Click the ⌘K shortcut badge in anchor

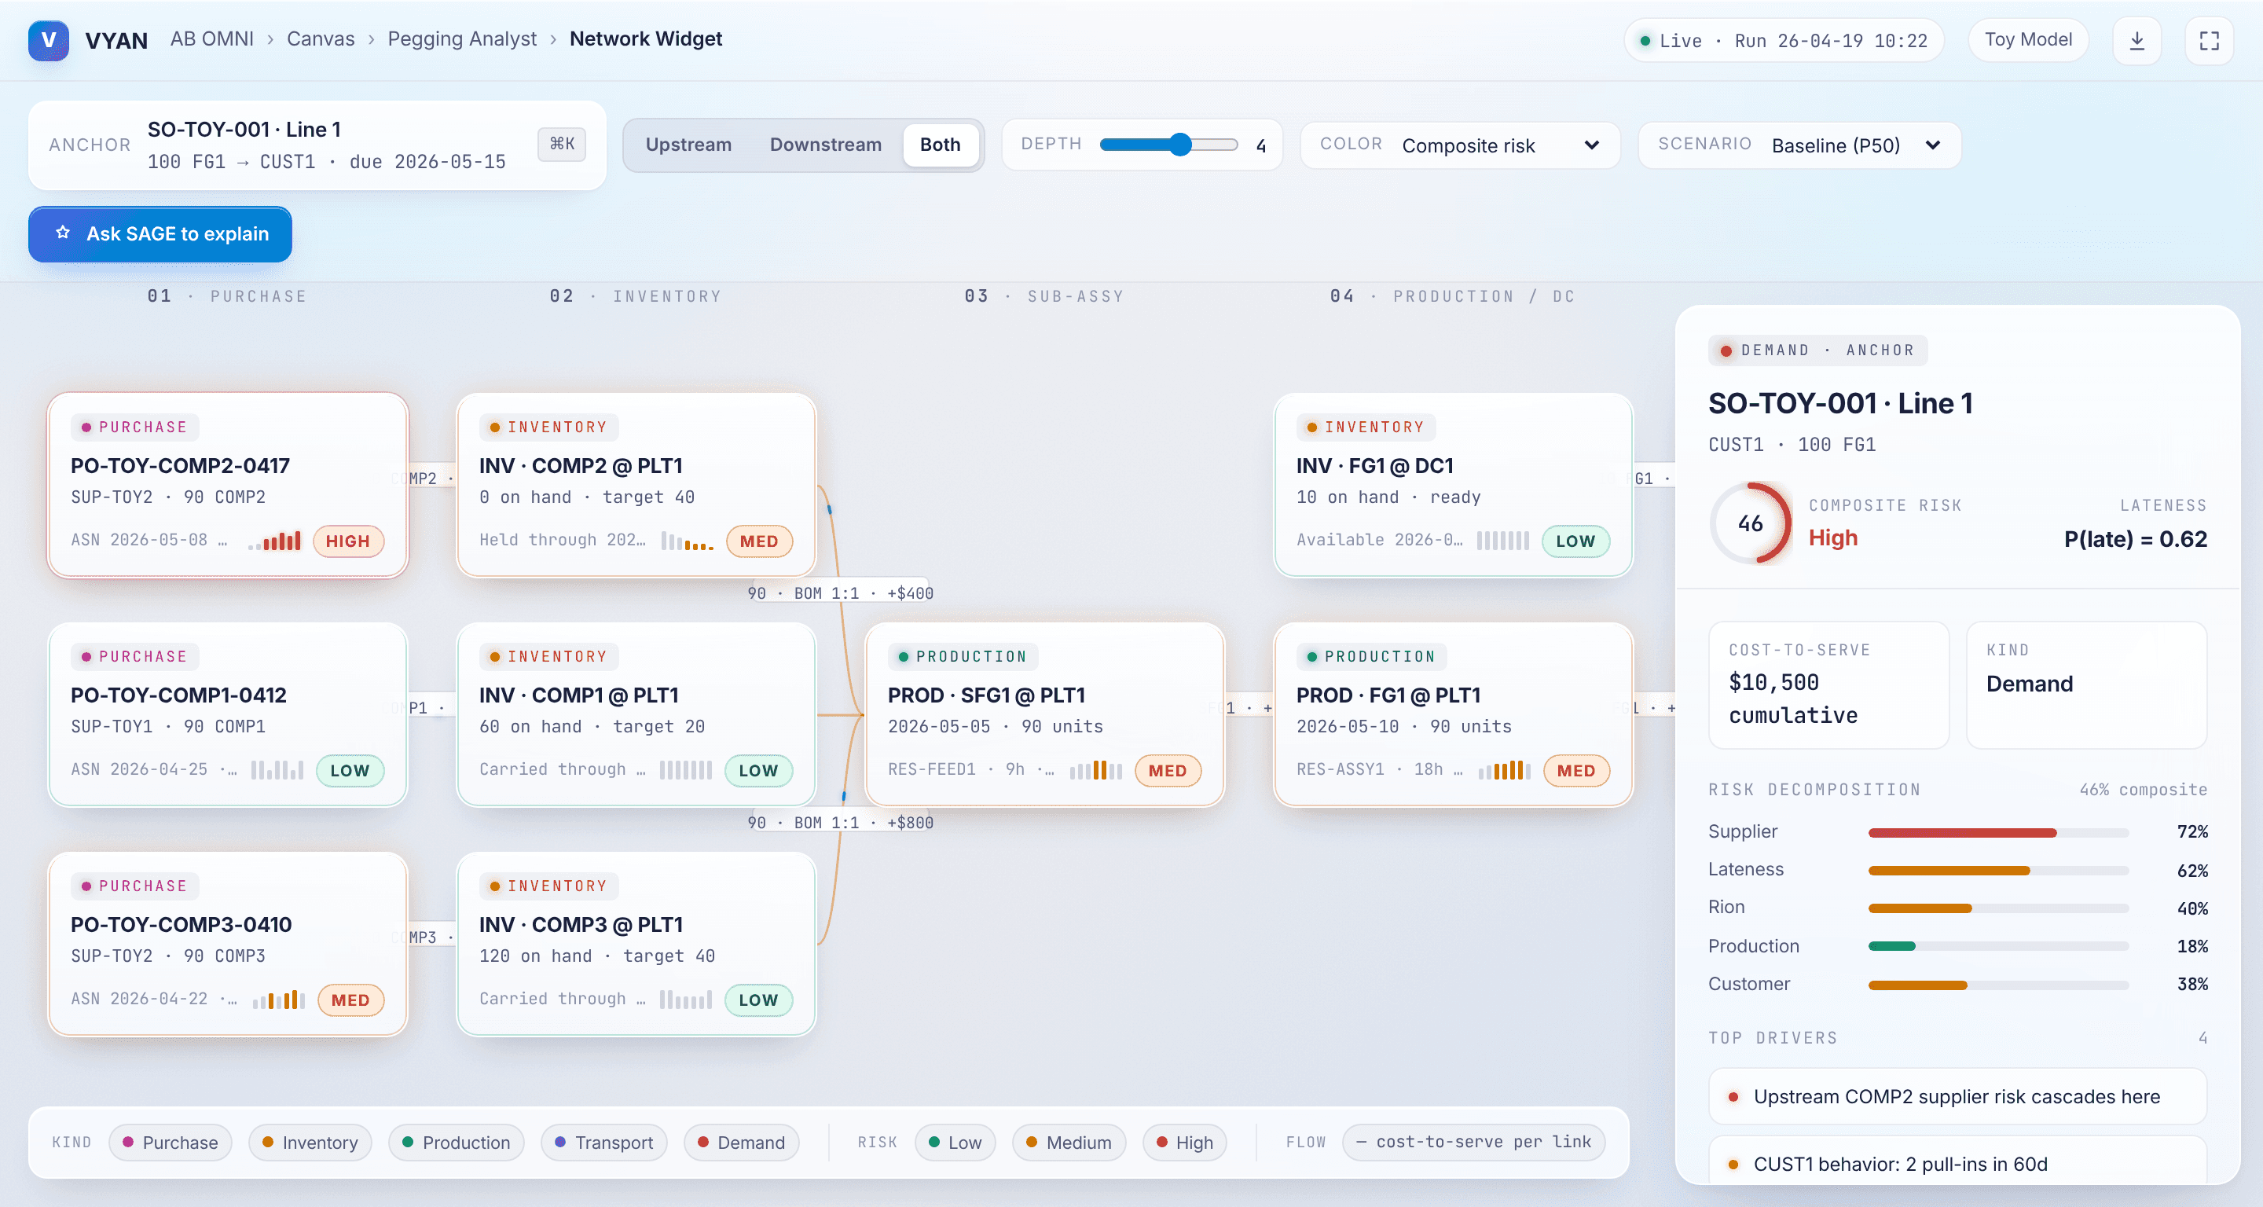click(561, 143)
